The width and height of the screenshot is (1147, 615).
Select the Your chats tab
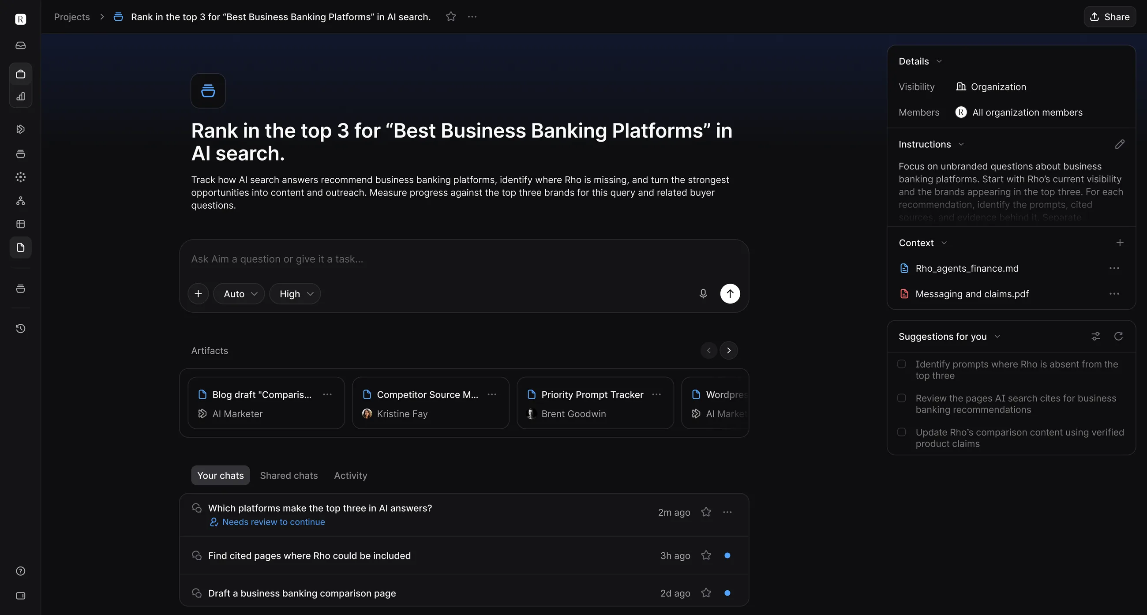221,475
